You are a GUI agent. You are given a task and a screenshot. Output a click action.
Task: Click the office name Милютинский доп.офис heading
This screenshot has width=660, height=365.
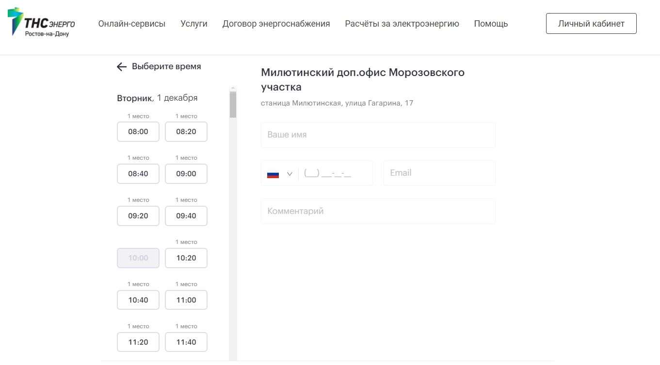click(x=363, y=80)
